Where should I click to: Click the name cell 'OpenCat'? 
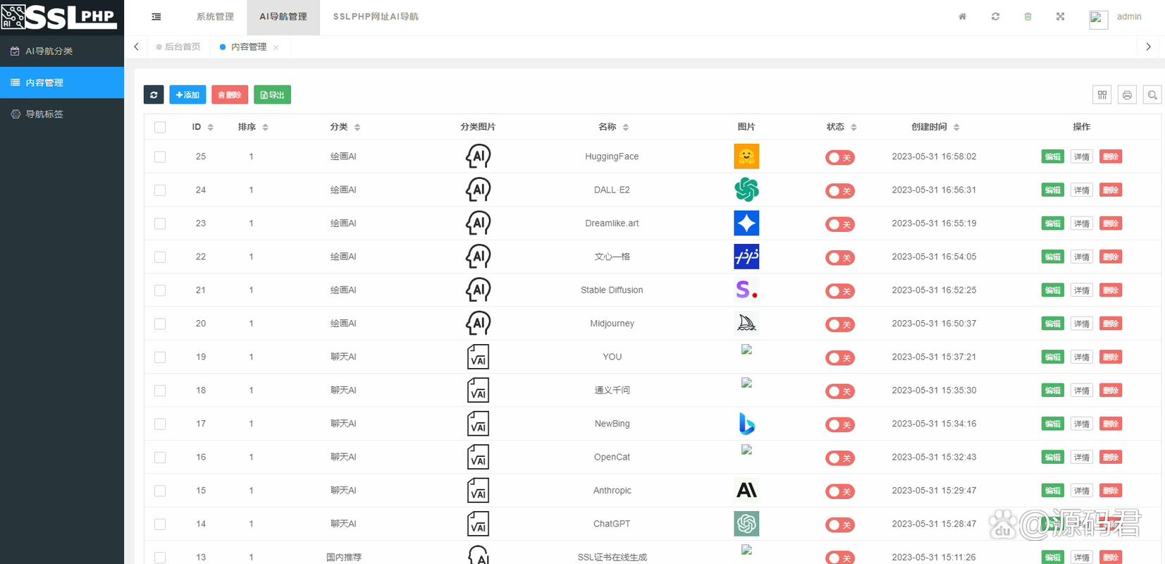(x=612, y=457)
